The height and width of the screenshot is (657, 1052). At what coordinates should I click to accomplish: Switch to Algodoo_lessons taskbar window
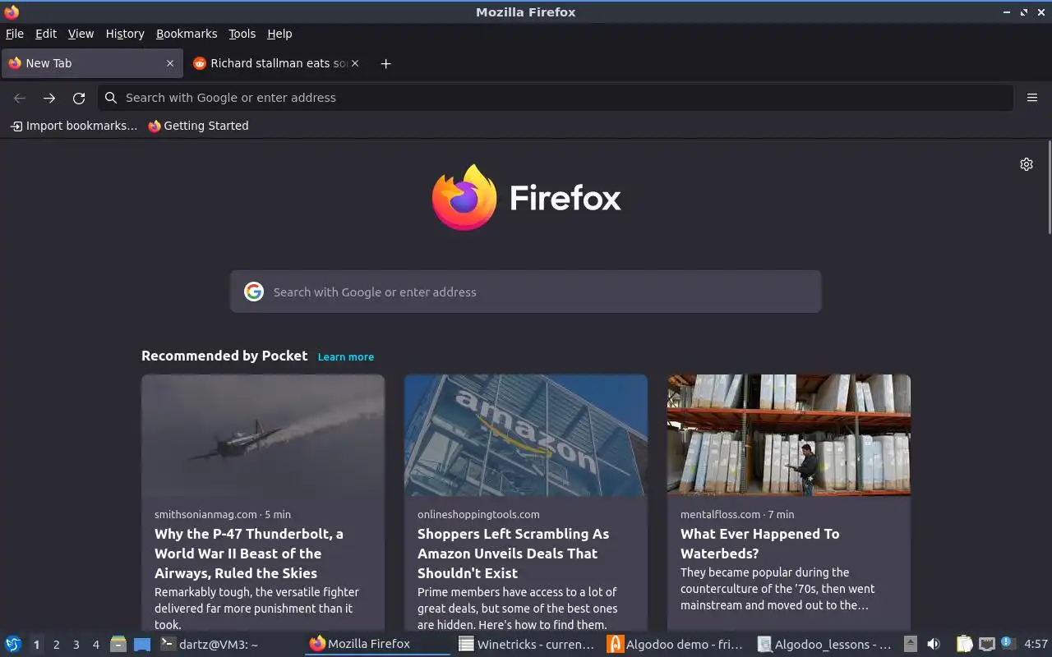tap(826, 645)
